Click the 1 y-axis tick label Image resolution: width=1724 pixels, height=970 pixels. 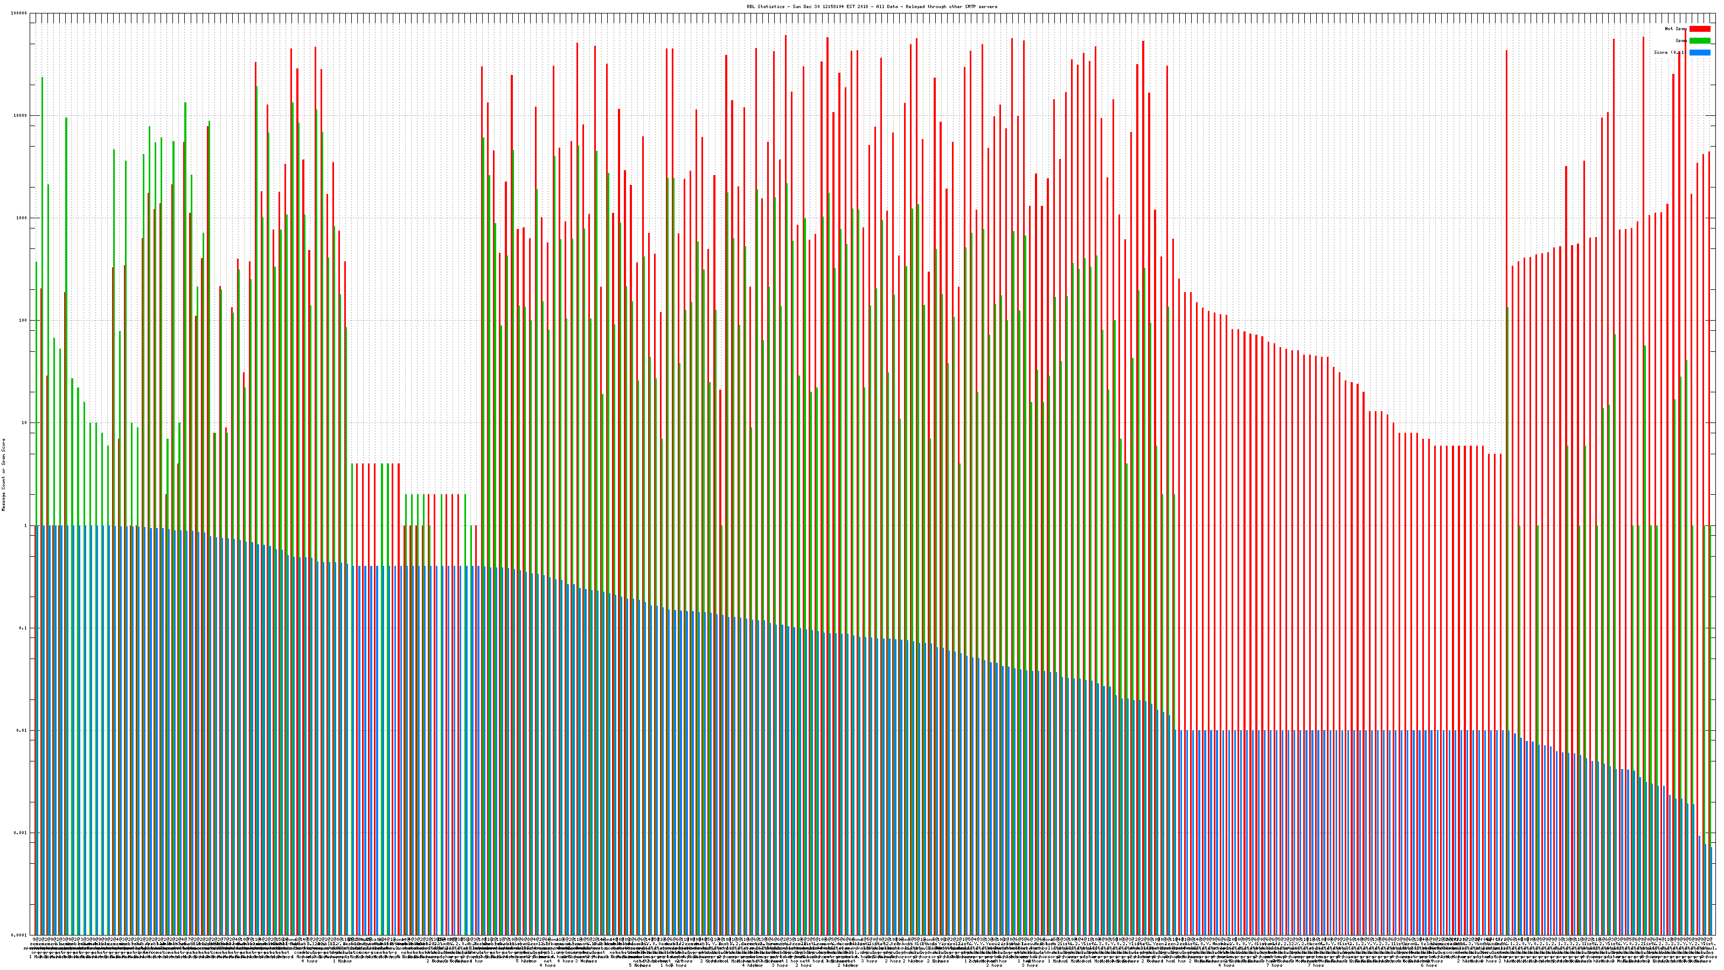pyautogui.click(x=26, y=525)
